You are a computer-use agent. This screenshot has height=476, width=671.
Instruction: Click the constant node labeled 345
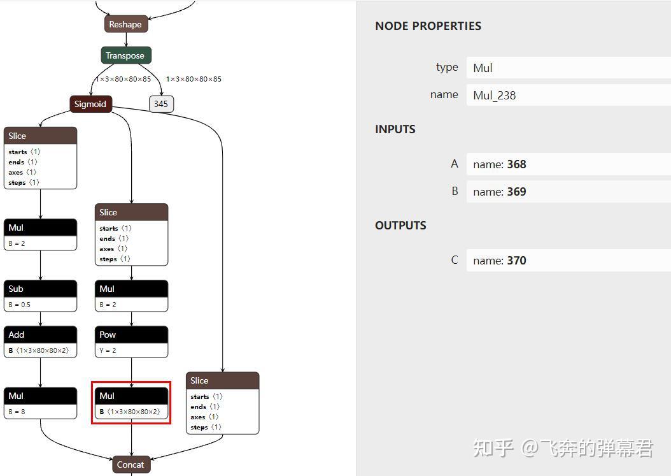(161, 103)
